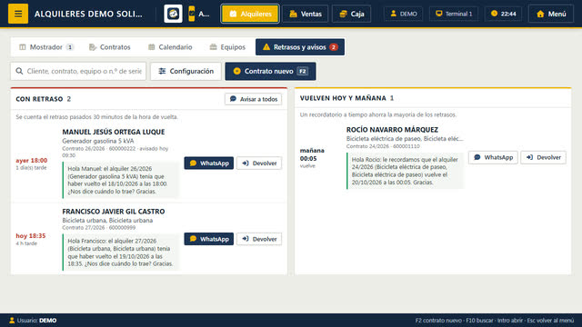Screen dimensions: 582x327
Task: Click the Contratos tab document icon
Action: pyautogui.click(x=93, y=47)
